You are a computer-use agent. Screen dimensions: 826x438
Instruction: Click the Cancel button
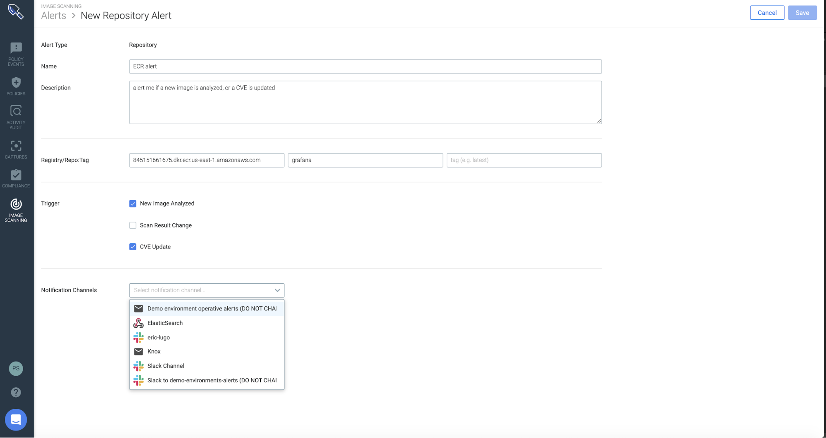[x=767, y=12]
